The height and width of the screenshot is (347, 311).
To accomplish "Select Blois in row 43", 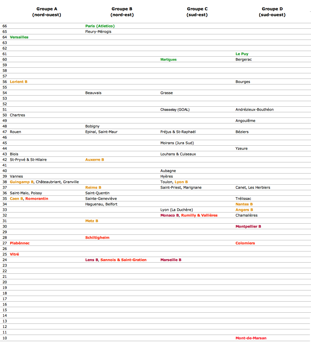I will 14,154.
